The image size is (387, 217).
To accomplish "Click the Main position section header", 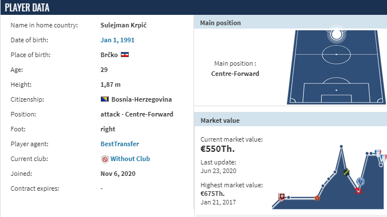I will click(290, 23).
